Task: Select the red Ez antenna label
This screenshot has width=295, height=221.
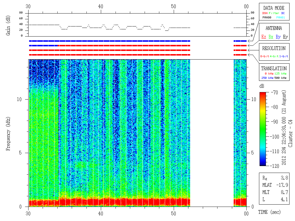Action: [264, 37]
